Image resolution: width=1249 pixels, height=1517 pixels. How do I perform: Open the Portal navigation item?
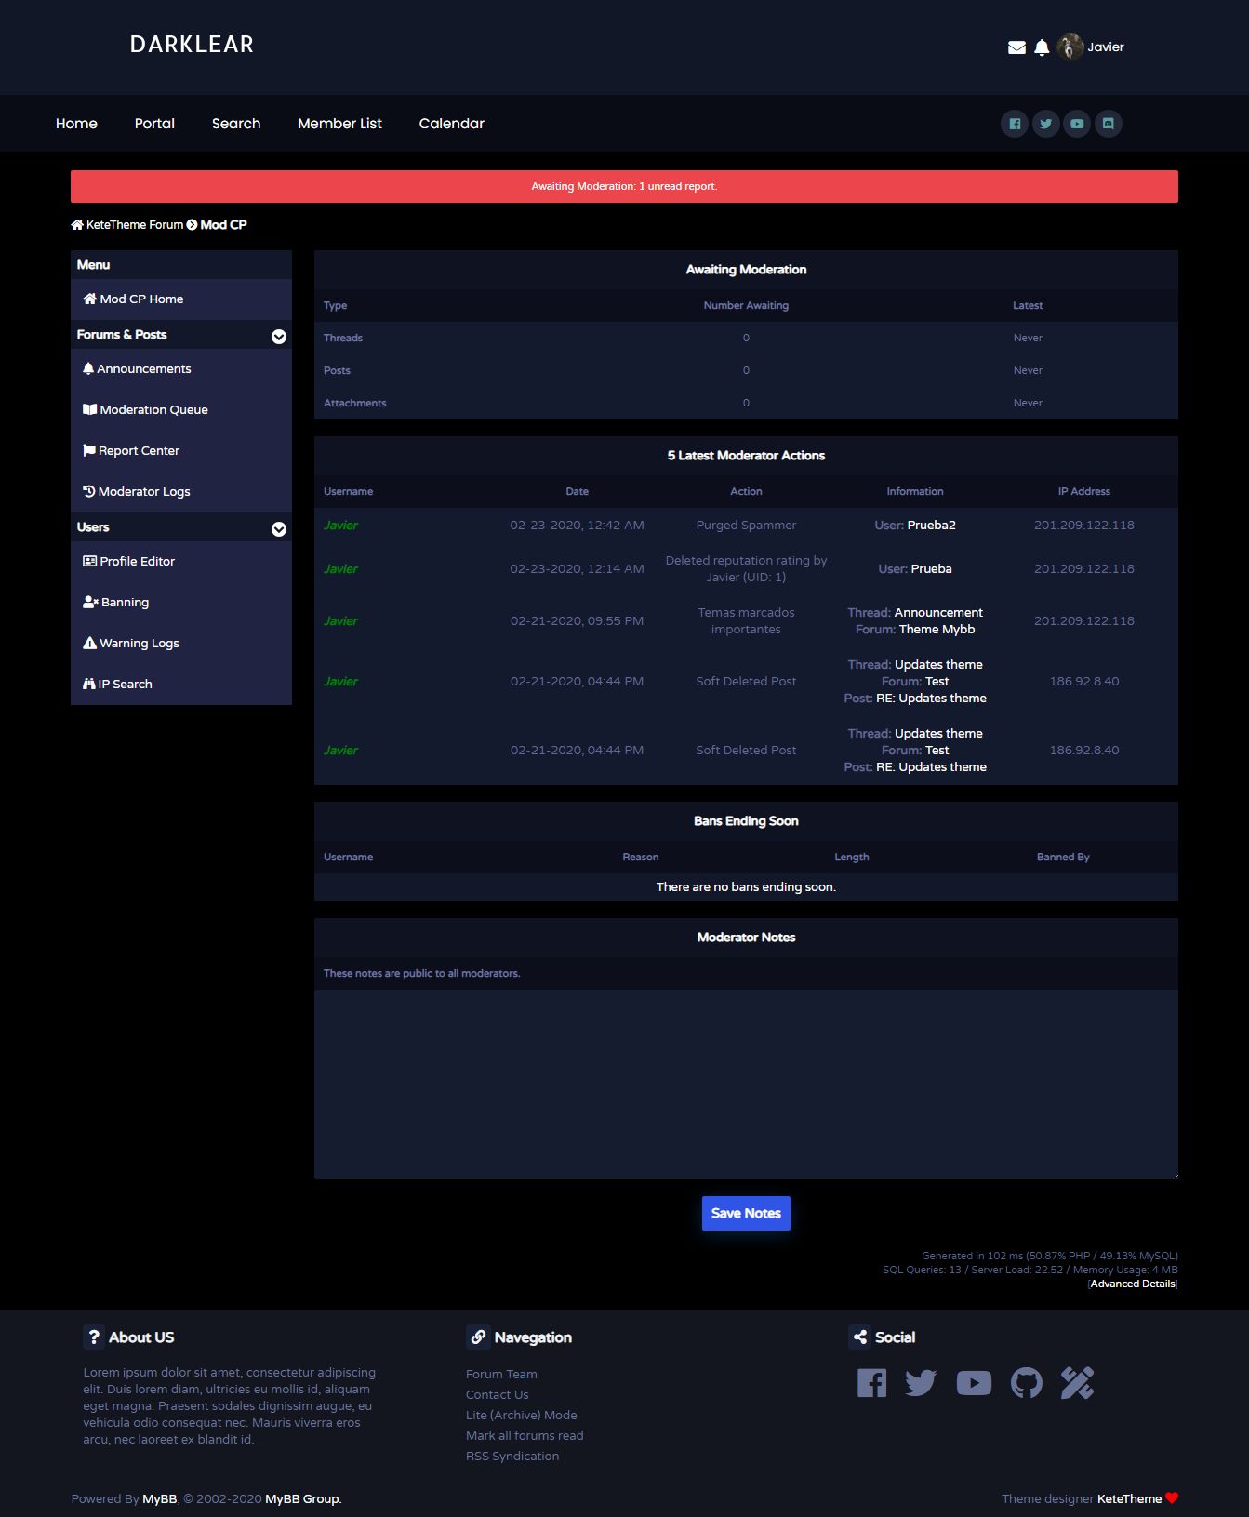click(x=154, y=124)
